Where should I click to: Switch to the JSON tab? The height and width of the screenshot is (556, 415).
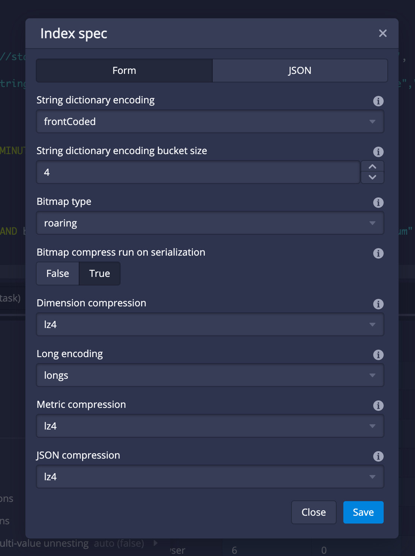tap(300, 71)
